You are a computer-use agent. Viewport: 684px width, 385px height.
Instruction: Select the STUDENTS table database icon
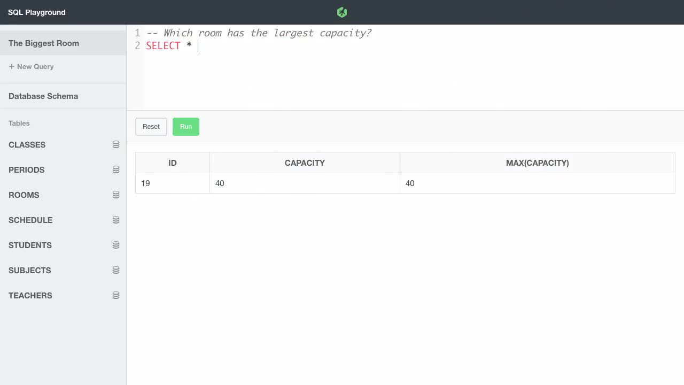pyautogui.click(x=116, y=244)
